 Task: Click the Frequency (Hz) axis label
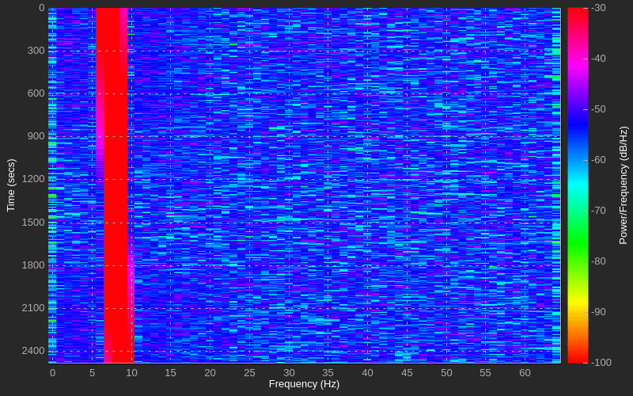tap(304, 384)
